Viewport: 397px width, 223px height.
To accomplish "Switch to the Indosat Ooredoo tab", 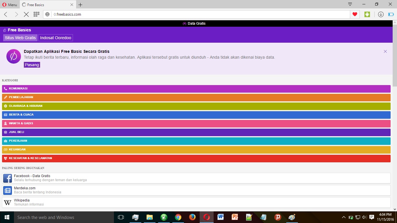I will (55, 38).
